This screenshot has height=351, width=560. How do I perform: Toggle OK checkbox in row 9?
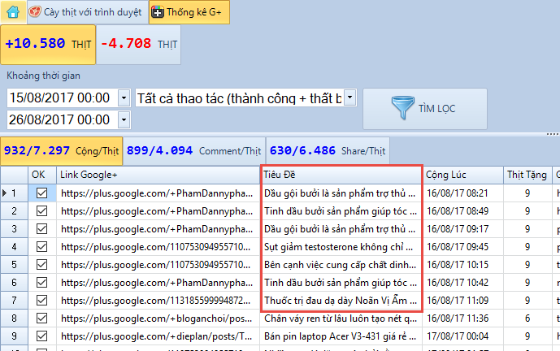click(41, 336)
